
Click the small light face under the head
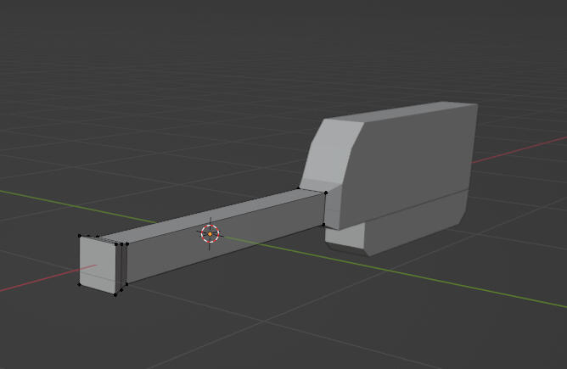pos(344,237)
